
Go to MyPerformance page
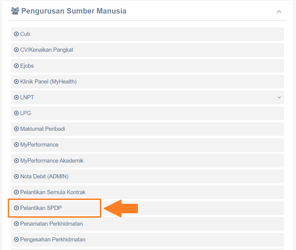[147, 145]
